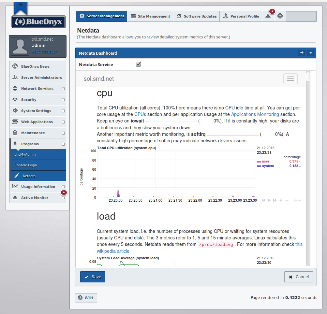Follow the Applications Monitoring link
Screen dimensions: 327x314
[255, 114]
